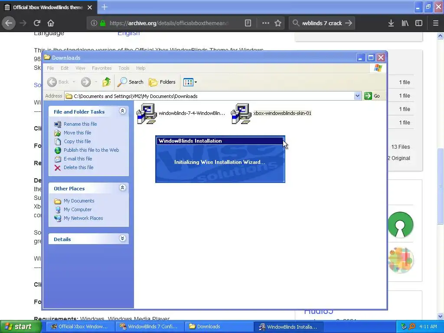
Task: Reload the archive.org page
Action: [37, 23]
